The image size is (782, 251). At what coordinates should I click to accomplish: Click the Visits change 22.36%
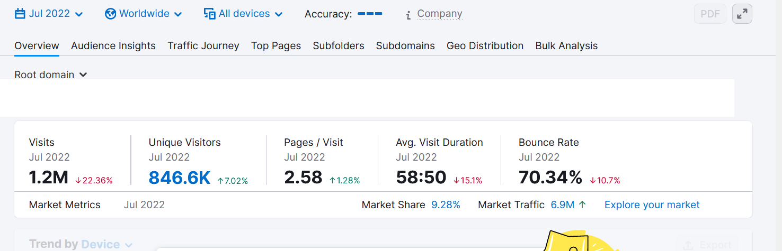tap(94, 180)
